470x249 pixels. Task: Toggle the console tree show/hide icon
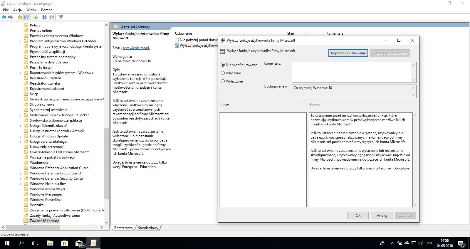(x=27, y=17)
